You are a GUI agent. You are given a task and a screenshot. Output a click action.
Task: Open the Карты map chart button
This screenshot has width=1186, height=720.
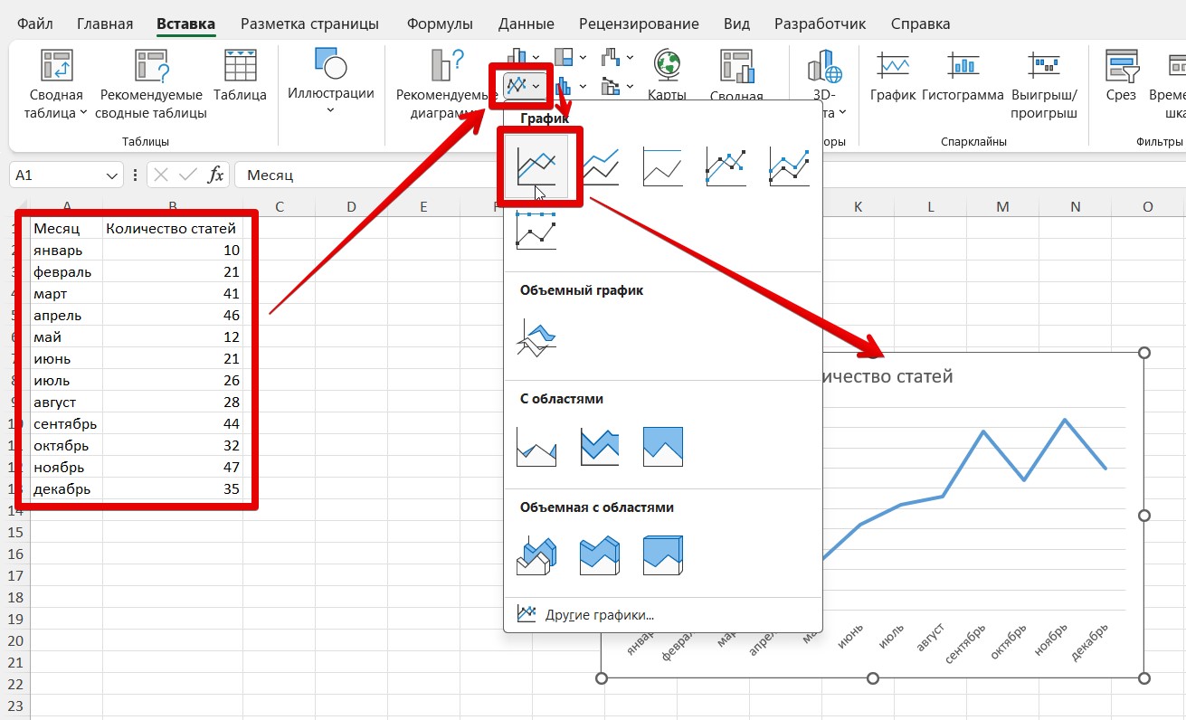tap(667, 74)
